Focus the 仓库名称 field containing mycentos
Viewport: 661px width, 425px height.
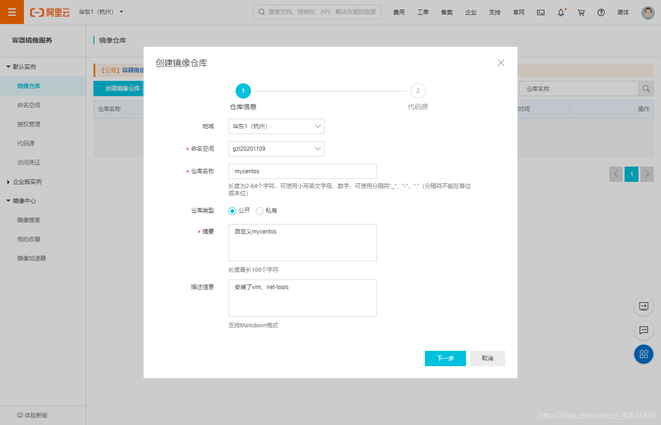click(x=303, y=171)
